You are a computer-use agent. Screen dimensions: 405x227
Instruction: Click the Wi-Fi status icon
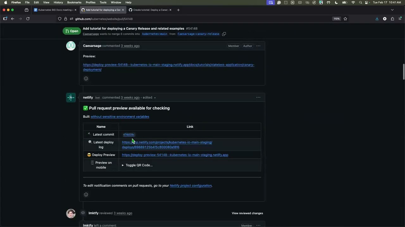tap(353, 3)
